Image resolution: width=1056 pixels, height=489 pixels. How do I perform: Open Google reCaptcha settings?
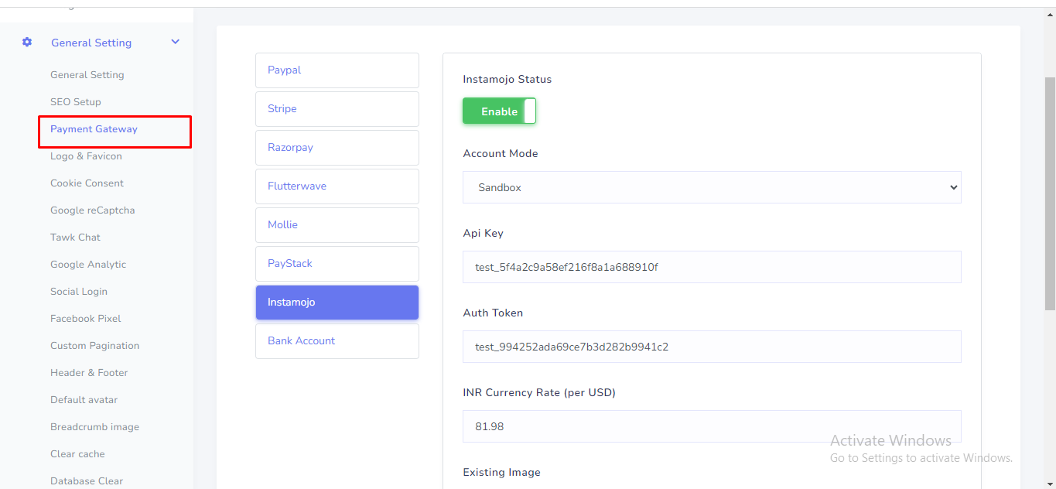(92, 210)
